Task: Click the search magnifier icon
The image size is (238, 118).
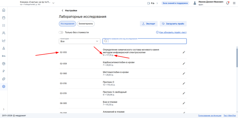Action: click(106, 41)
